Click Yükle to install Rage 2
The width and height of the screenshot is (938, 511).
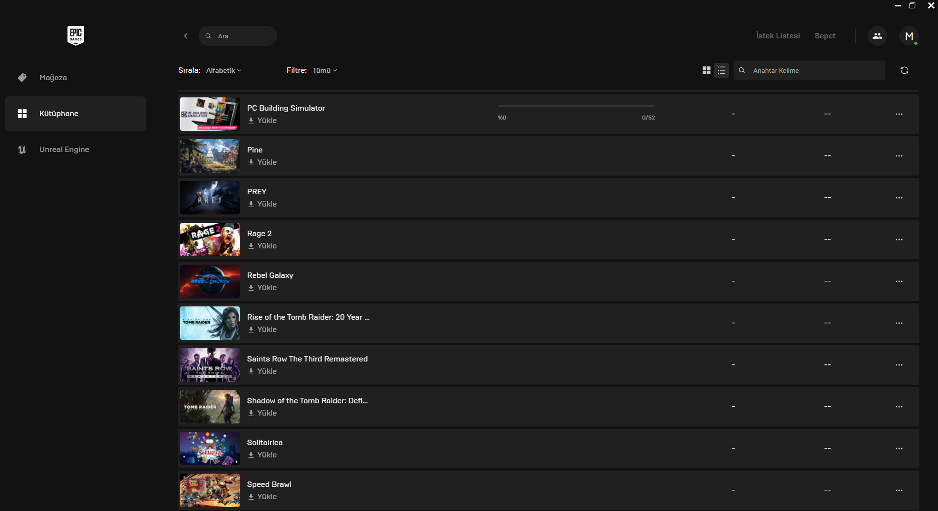pos(262,246)
